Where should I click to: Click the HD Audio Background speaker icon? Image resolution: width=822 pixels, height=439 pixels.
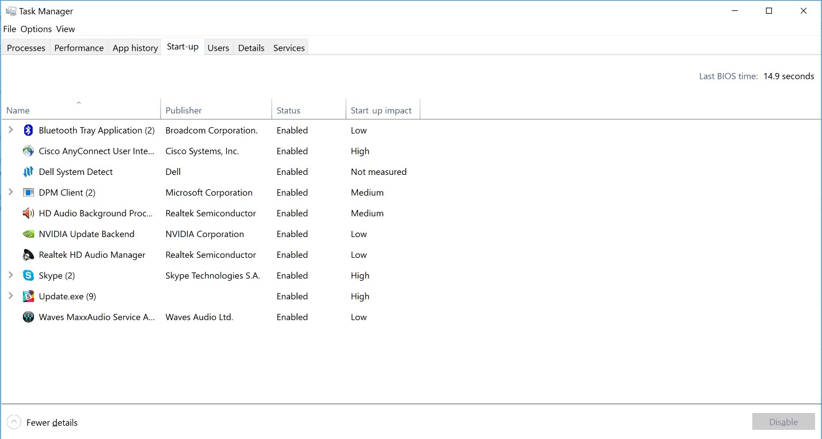(x=28, y=213)
